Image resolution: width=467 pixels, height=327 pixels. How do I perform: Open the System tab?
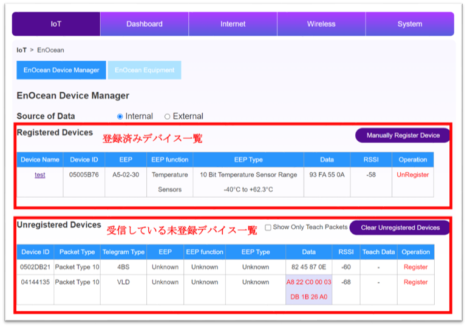coord(410,24)
